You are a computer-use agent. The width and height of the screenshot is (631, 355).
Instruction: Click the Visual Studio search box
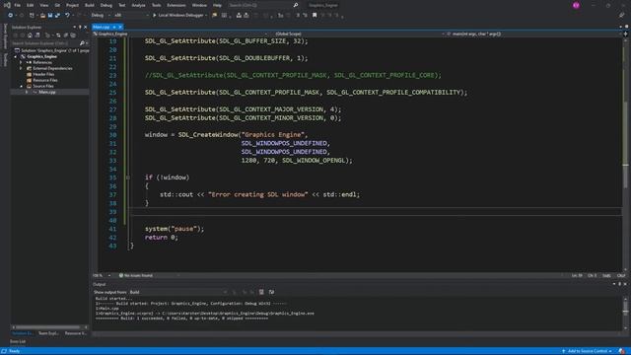pyautogui.click(x=263, y=5)
